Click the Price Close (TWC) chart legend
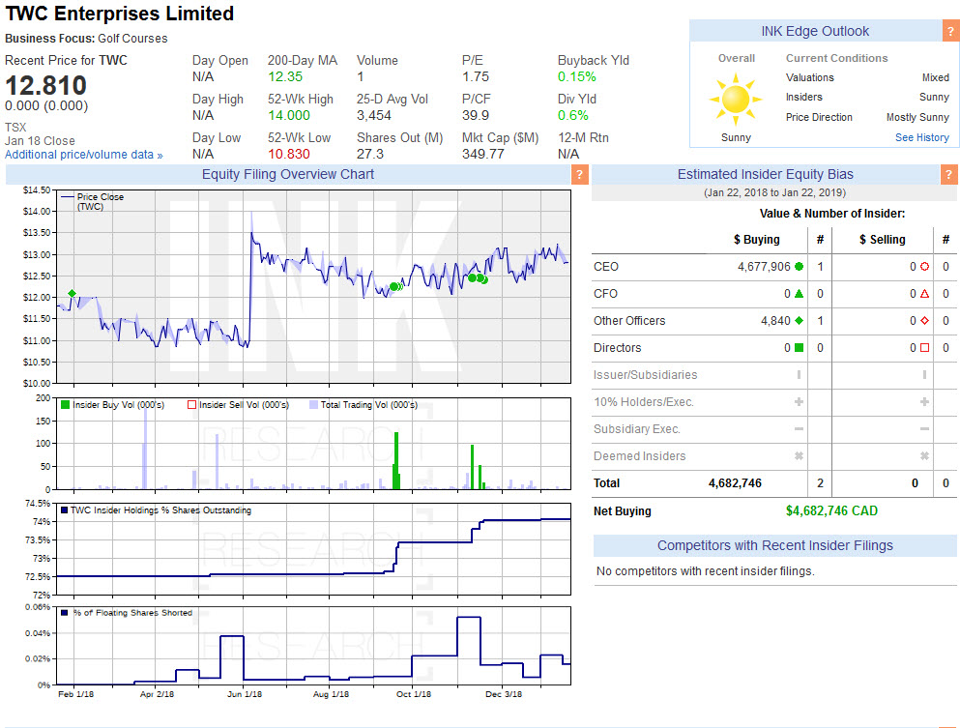 pos(93,201)
